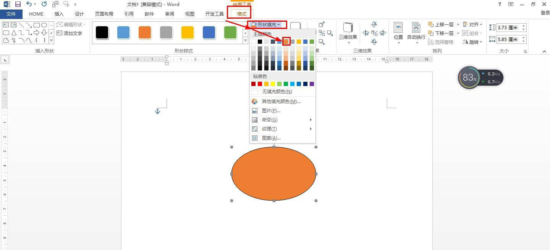Click the Save icon in quick access toolbar
This screenshot has height=250, width=550.
18,5
